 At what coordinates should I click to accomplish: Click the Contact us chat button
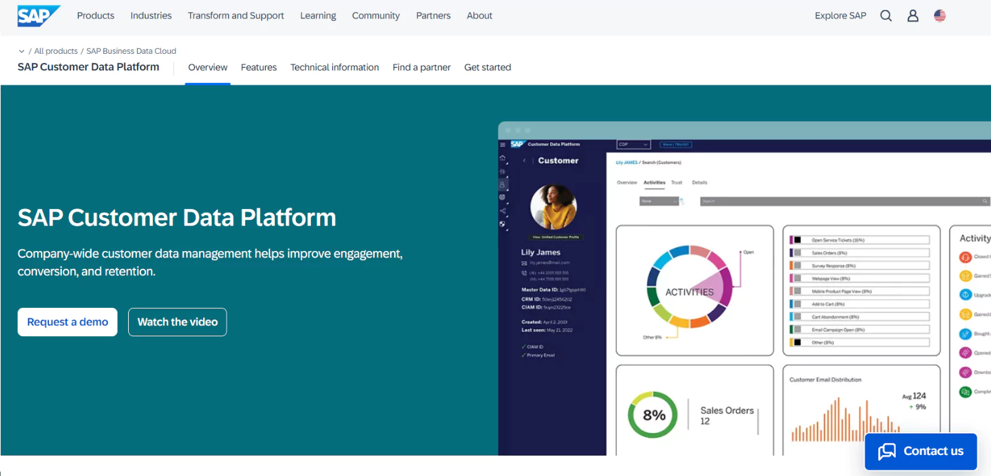point(921,451)
